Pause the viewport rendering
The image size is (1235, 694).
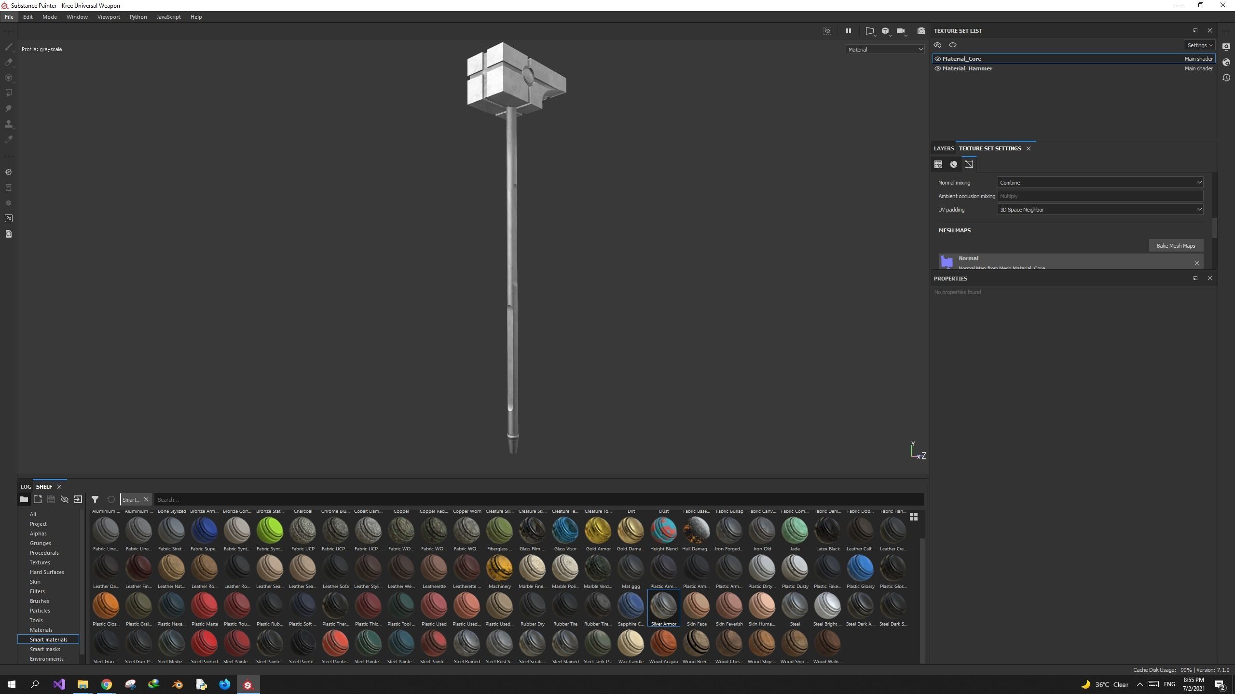click(x=848, y=31)
